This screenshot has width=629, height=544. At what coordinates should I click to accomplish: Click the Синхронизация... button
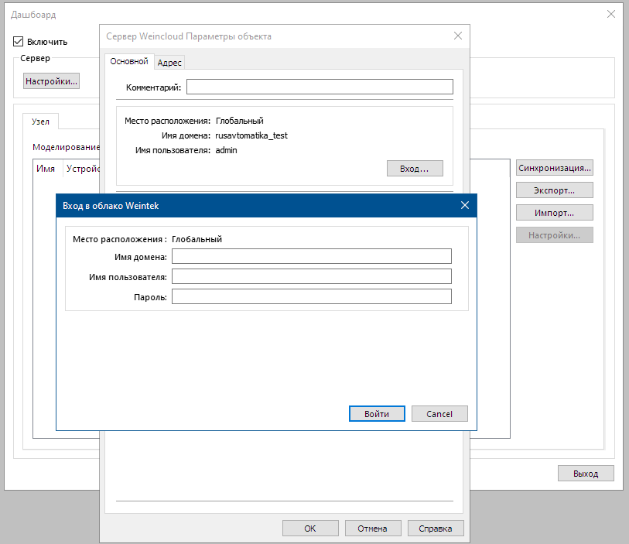coord(555,168)
